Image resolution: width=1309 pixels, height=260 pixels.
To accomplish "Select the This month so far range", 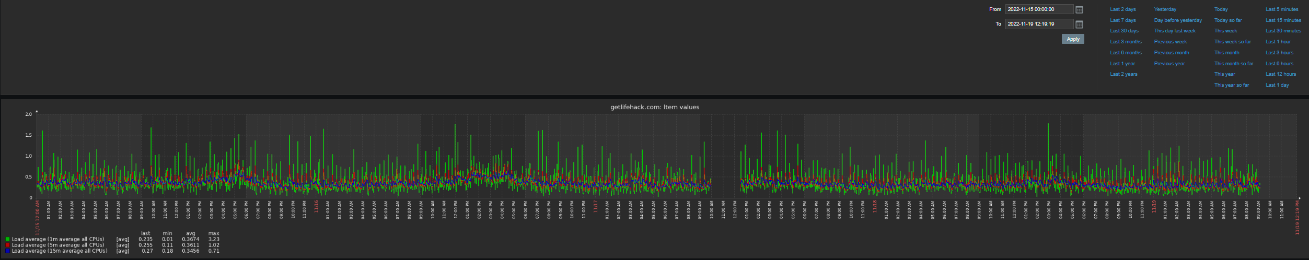I will [1234, 64].
